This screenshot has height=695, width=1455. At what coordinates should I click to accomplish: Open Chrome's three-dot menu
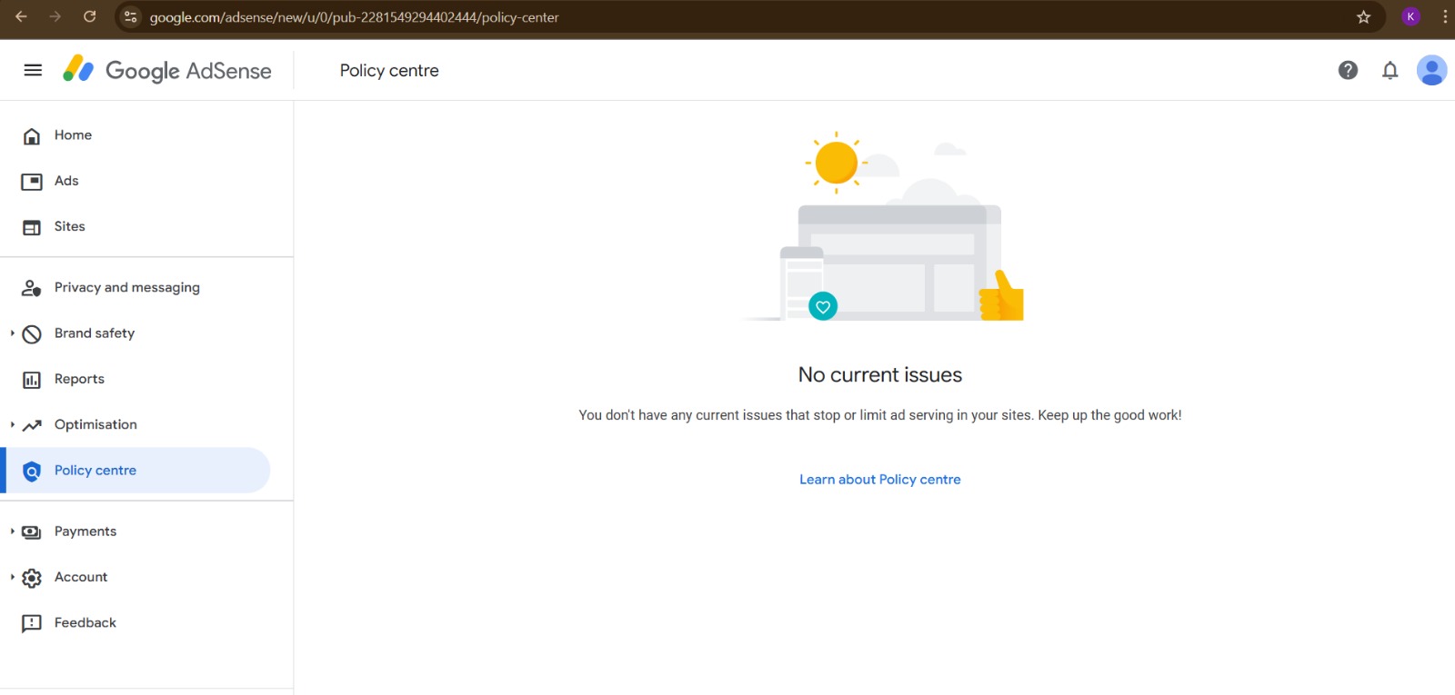[x=1445, y=16]
